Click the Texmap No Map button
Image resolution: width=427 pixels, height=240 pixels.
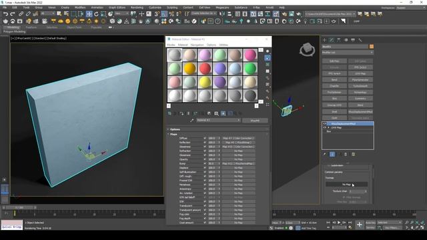point(346,185)
